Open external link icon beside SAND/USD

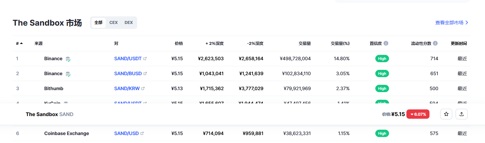(x=142, y=133)
